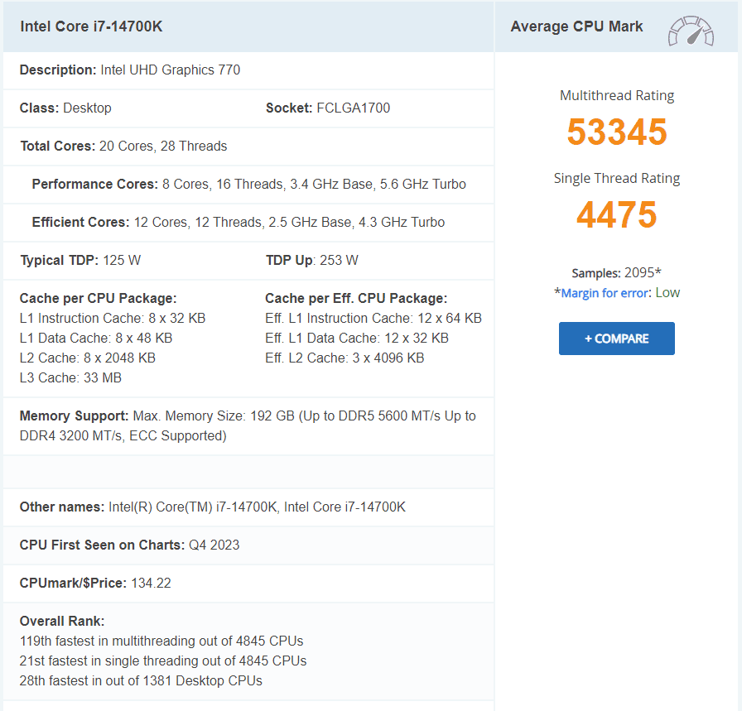Click the Single Thread Rating label
The width and height of the screenshot is (742, 711).
617,178
